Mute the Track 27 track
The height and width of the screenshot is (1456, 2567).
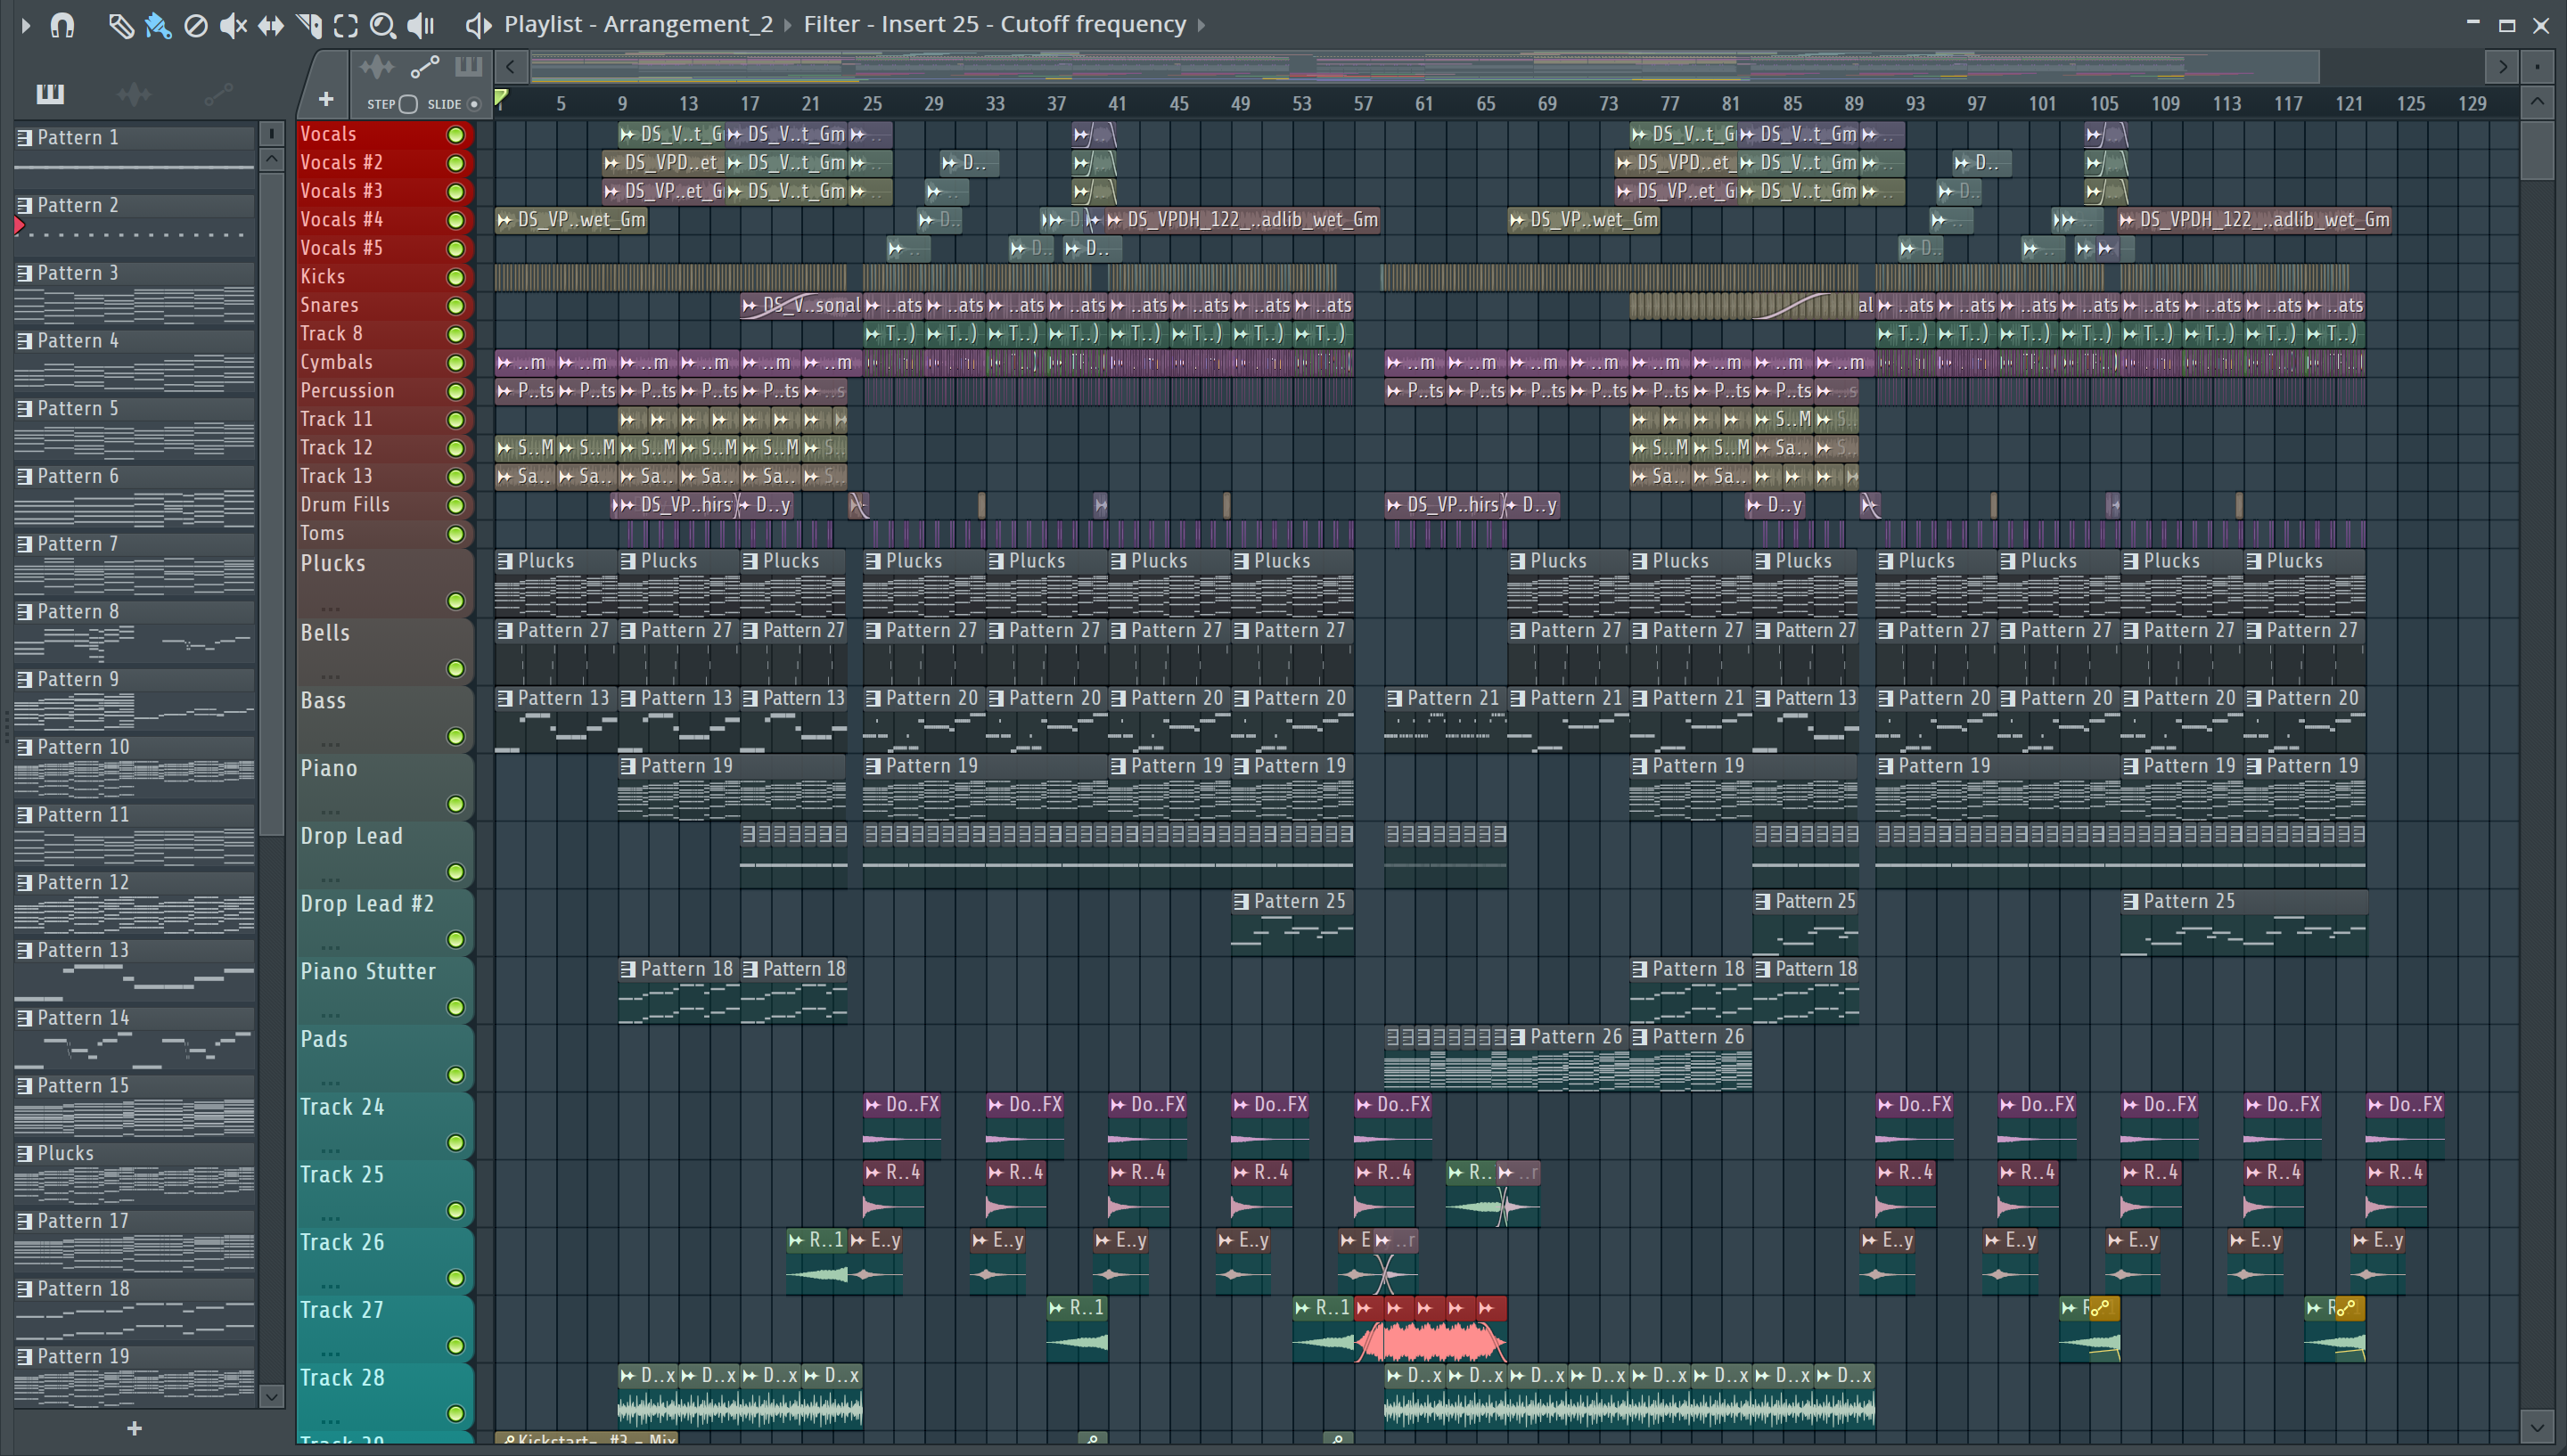click(x=456, y=1346)
